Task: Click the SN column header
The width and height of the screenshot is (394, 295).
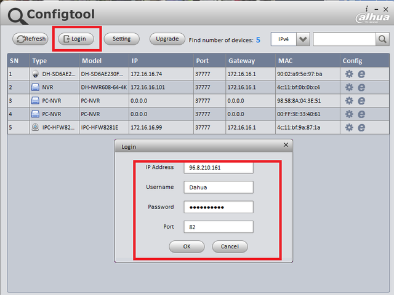Action: click(18, 61)
